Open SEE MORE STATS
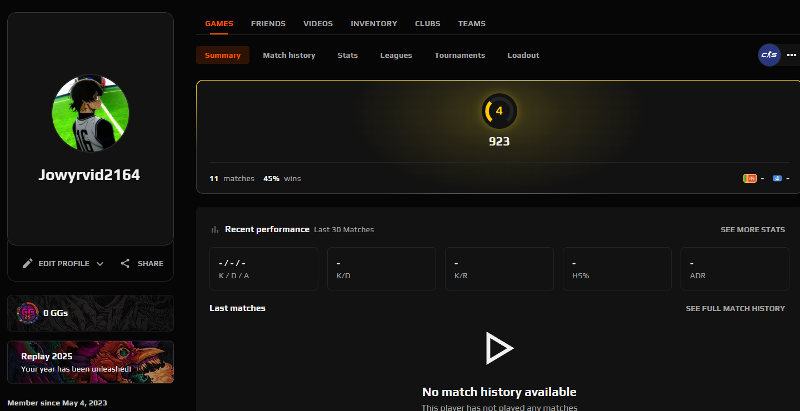Image resolution: width=800 pixels, height=411 pixels. click(x=753, y=229)
